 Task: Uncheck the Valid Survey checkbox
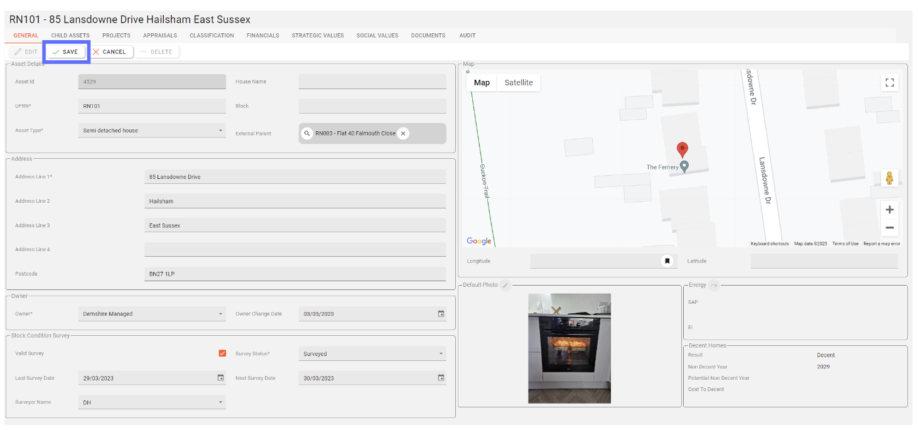click(222, 353)
